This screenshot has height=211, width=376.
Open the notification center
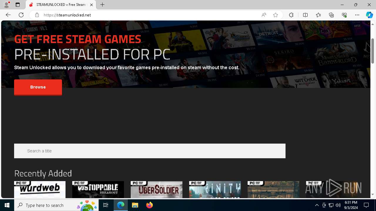[x=367, y=205]
